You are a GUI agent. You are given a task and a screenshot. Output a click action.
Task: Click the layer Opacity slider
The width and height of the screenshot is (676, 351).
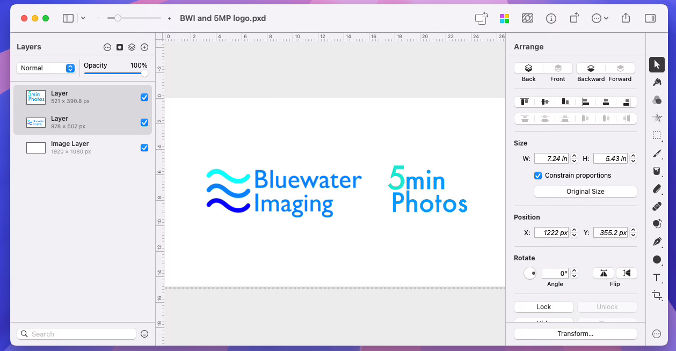coord(115,74)
